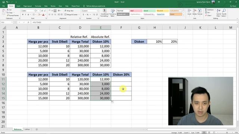Click the Share button
239x134 pixels.
tap(233, 6)
